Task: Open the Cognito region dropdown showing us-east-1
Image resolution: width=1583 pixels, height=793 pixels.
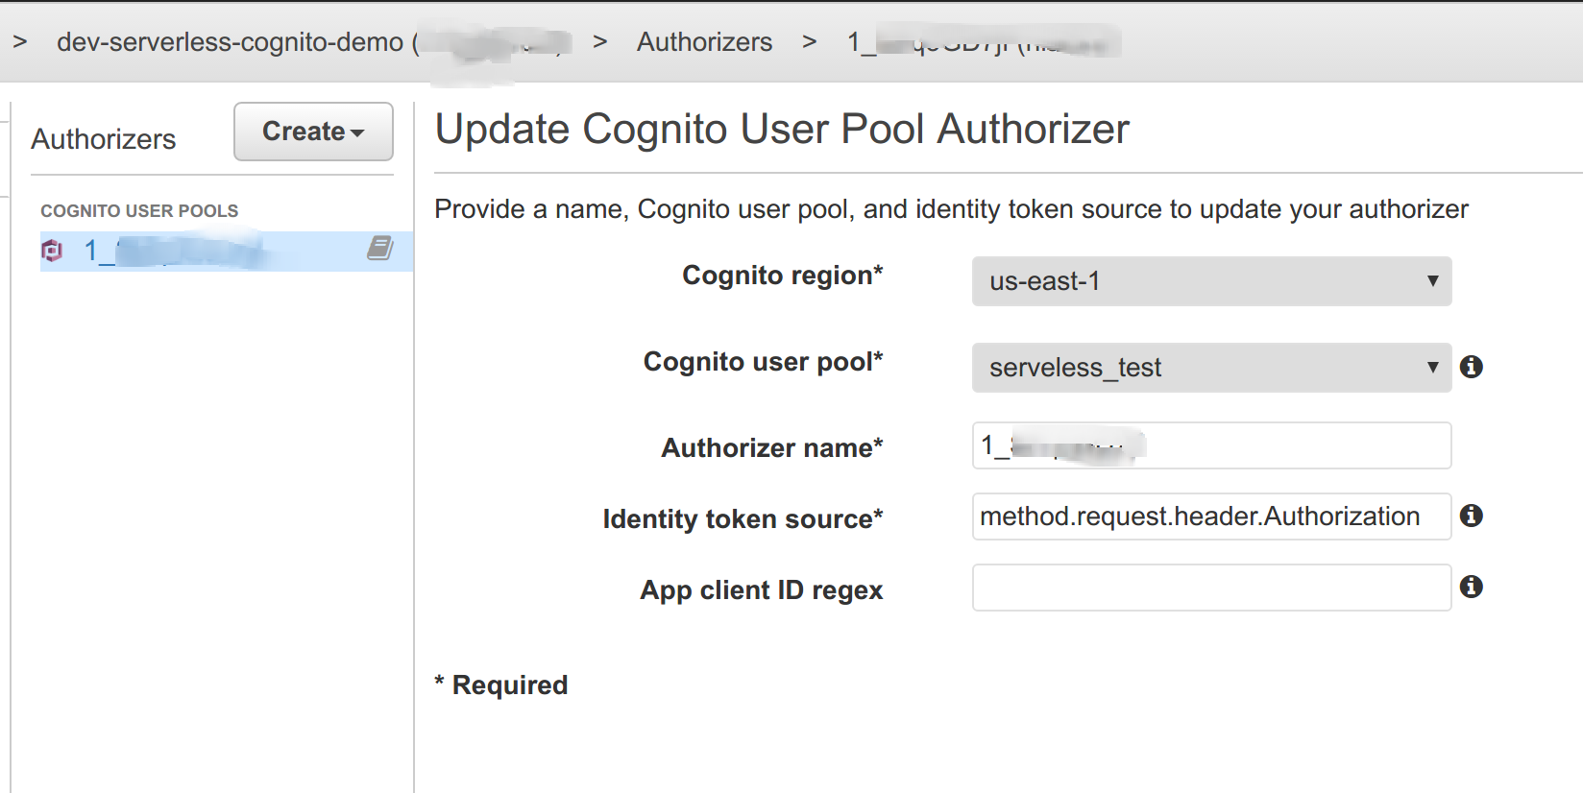Action: 1211,281
